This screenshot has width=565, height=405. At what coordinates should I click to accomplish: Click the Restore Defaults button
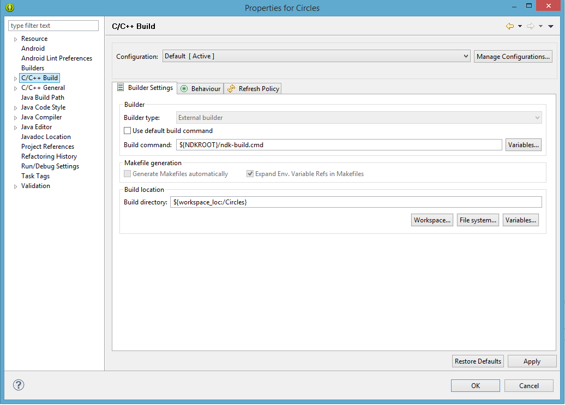point(478,361)
